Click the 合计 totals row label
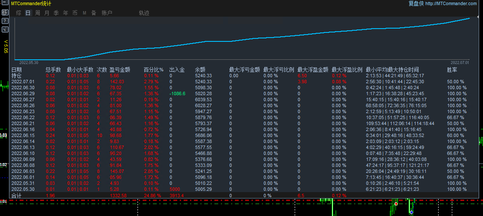 click(17, 196)
